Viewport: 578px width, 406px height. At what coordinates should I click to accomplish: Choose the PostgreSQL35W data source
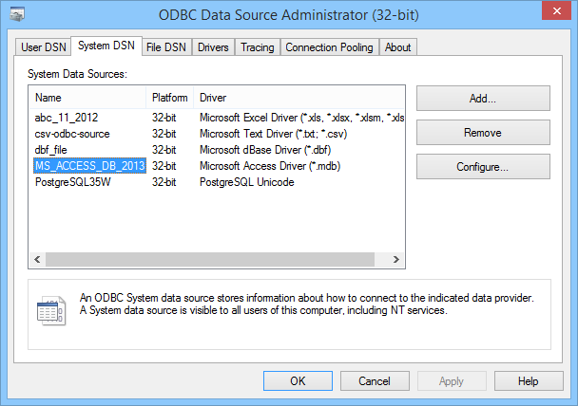point(72,182)
